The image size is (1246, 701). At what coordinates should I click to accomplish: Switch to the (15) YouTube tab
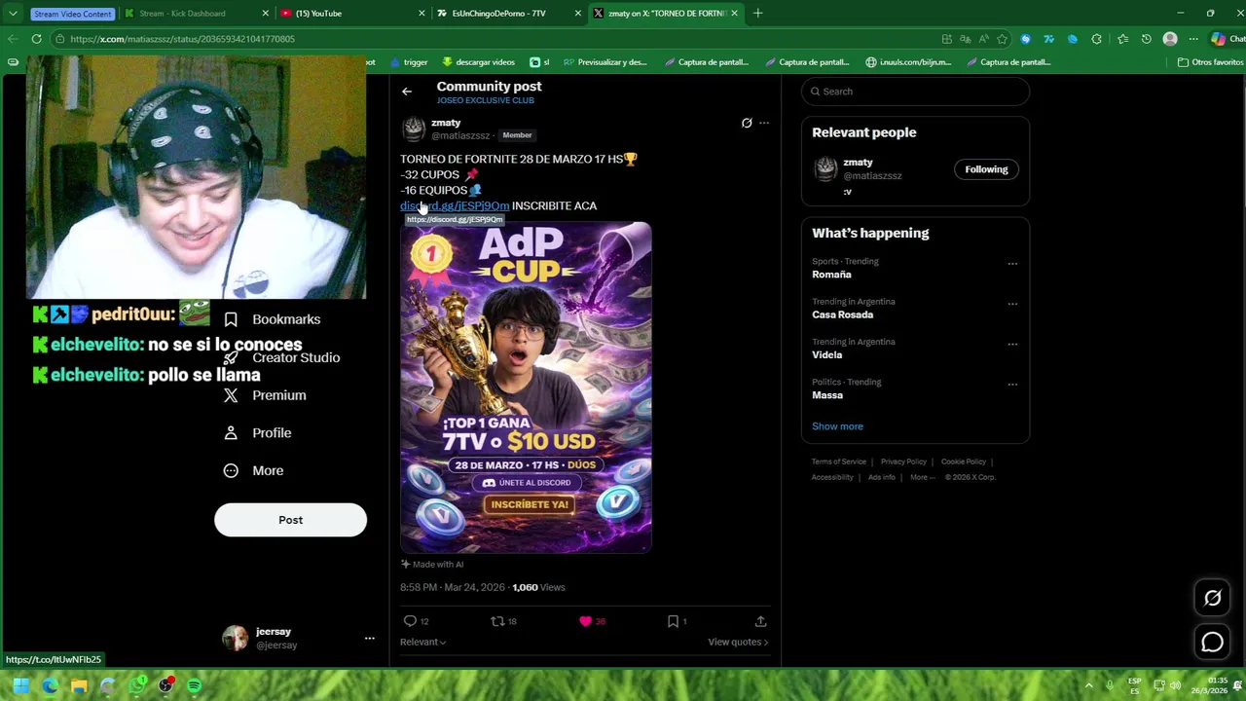click(x=350, y=14)
